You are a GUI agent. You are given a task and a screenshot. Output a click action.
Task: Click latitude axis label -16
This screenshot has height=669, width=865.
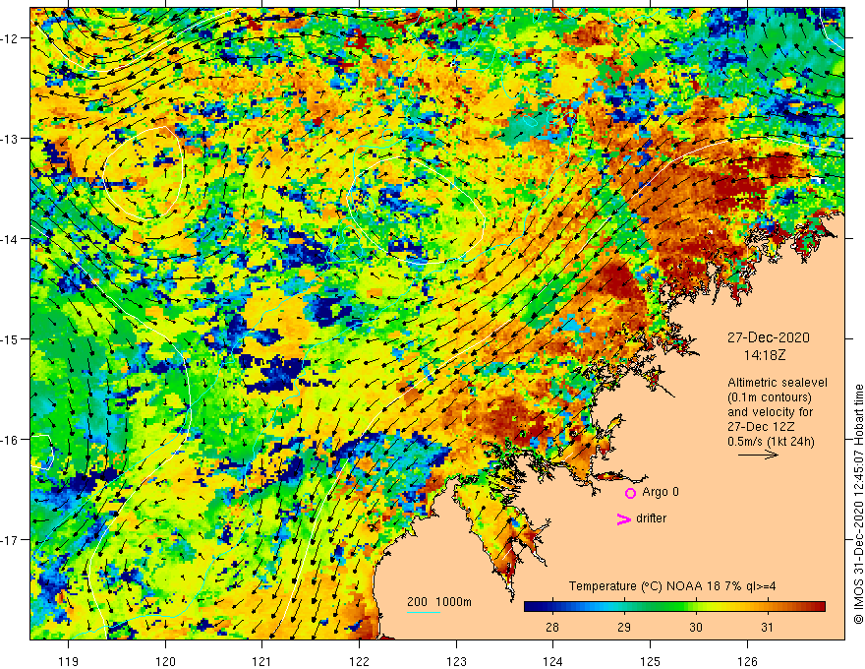pos(11,440)
